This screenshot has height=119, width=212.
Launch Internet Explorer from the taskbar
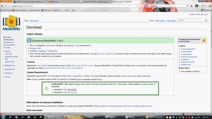click(10, 117)
